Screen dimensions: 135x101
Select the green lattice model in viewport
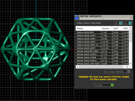tap(36, 49)
